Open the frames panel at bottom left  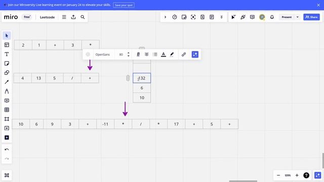click(7, 175)
